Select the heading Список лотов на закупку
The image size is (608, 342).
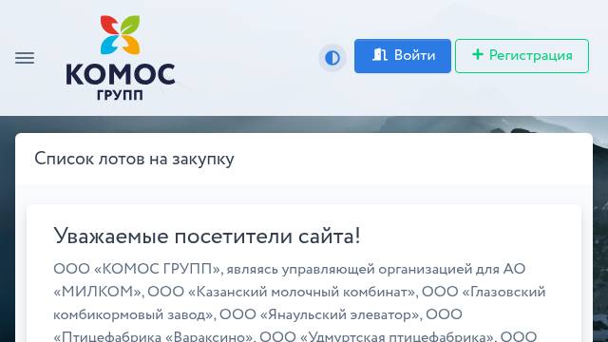coord(134,159)
